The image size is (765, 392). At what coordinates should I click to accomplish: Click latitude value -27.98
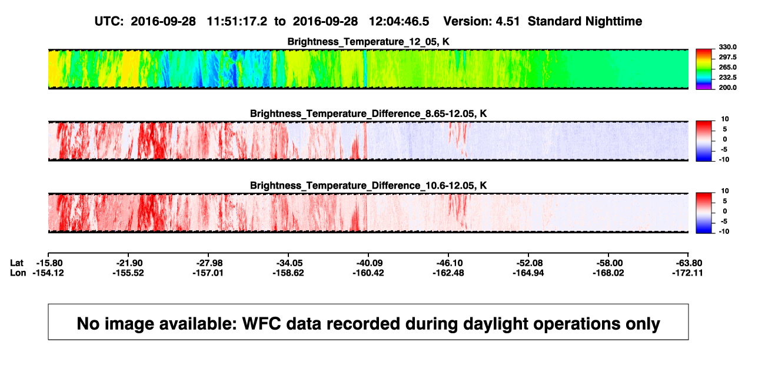[208, 263]
